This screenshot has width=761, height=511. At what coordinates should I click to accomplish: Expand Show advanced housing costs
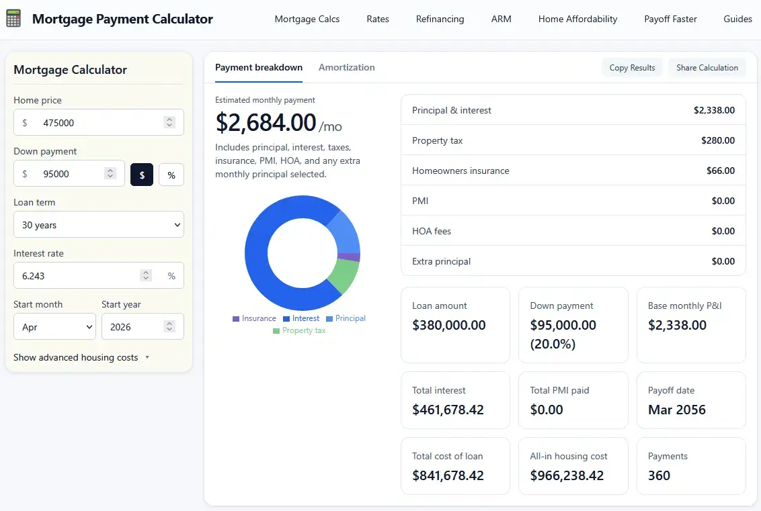tap(81, 359)
